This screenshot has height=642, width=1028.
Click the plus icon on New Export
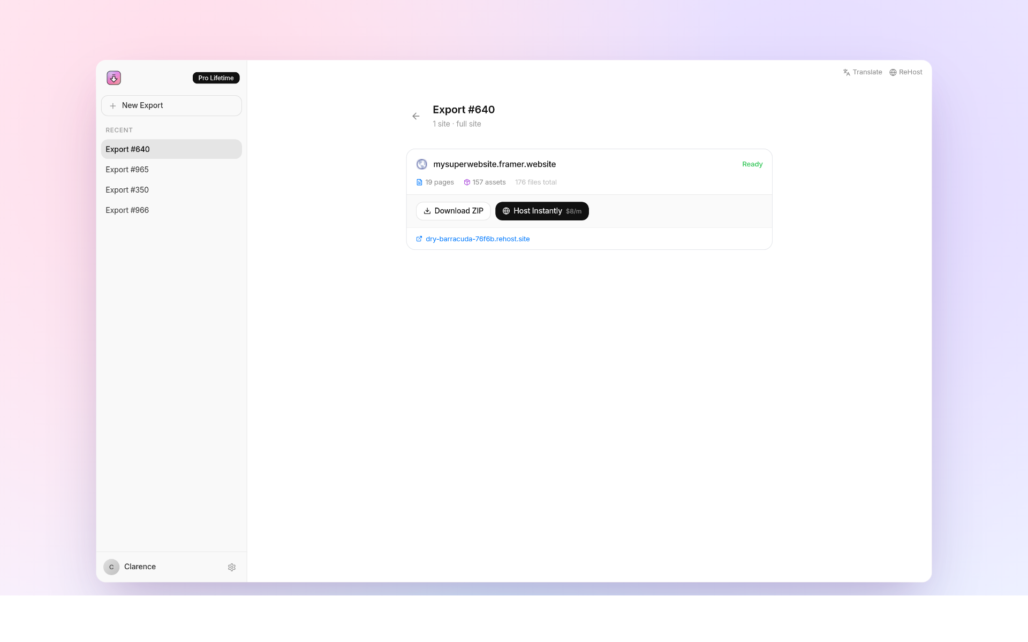tap(112, 105)
